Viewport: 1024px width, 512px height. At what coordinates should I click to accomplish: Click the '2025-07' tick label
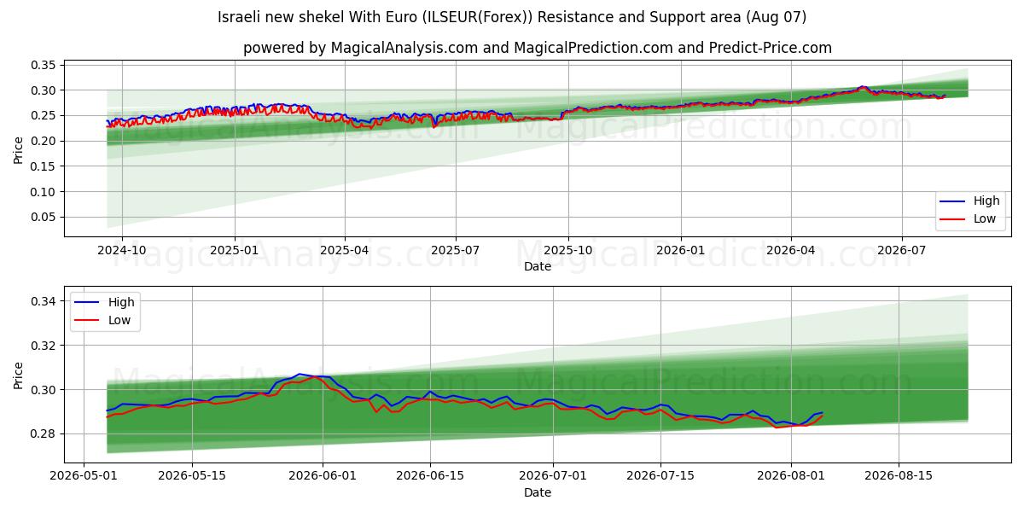click(x=456, y=250)
